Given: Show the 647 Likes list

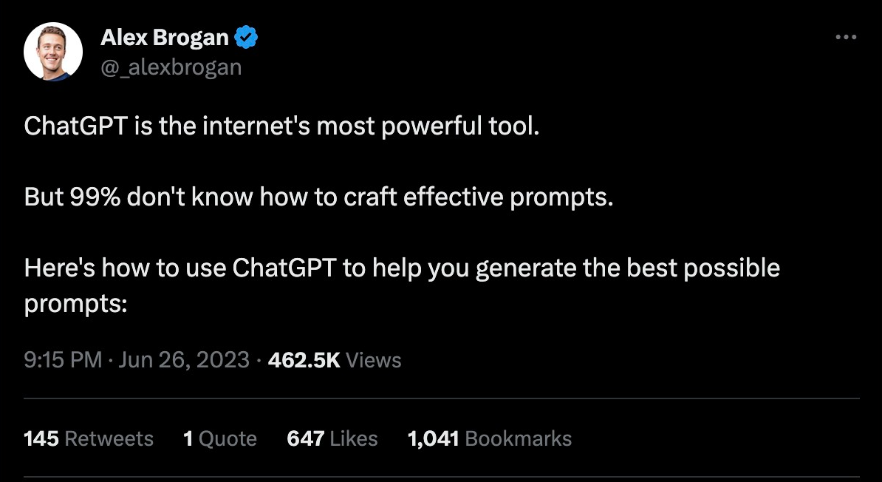Looking at the screenshot, I should click(x=332, y=438).
